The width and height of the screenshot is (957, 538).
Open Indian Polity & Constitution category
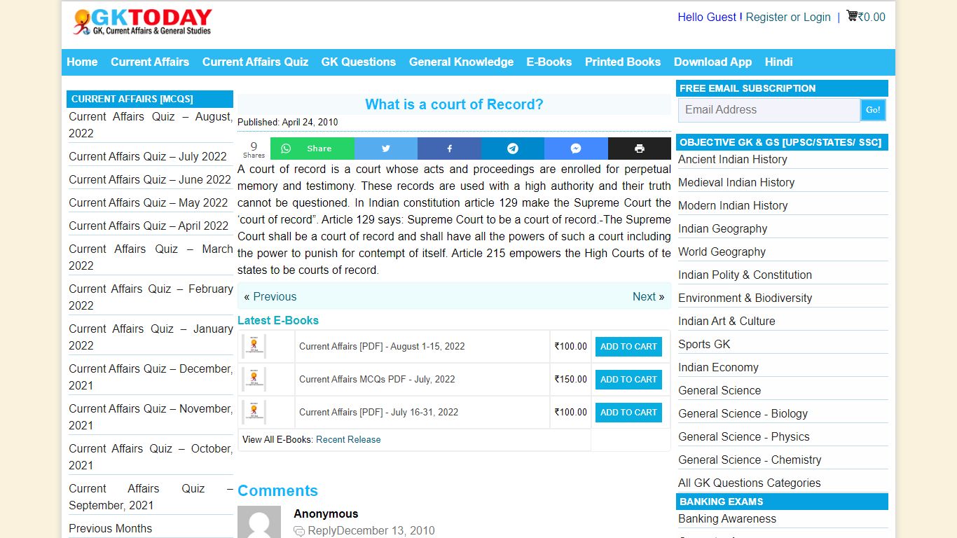tap(745, 275)
